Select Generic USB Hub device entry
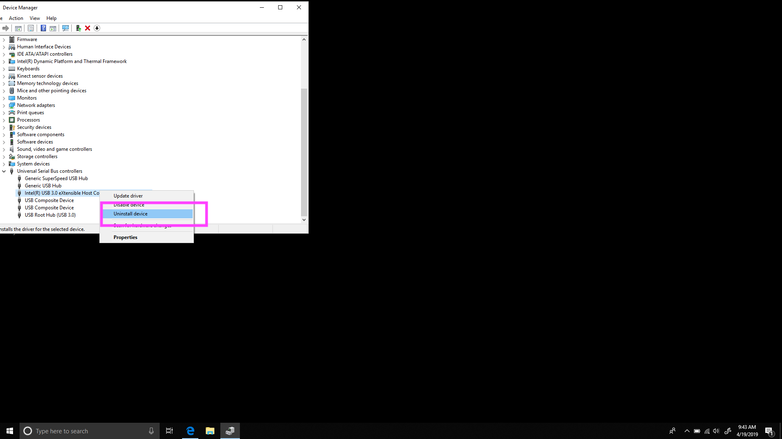 click(43, 185)
